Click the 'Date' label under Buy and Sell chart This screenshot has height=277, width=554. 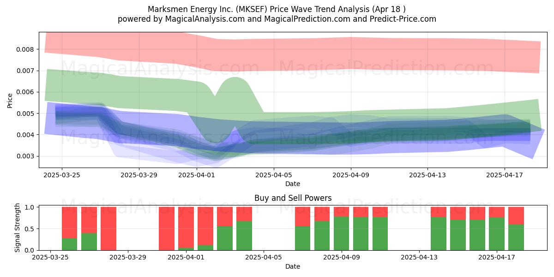point(293,266)
